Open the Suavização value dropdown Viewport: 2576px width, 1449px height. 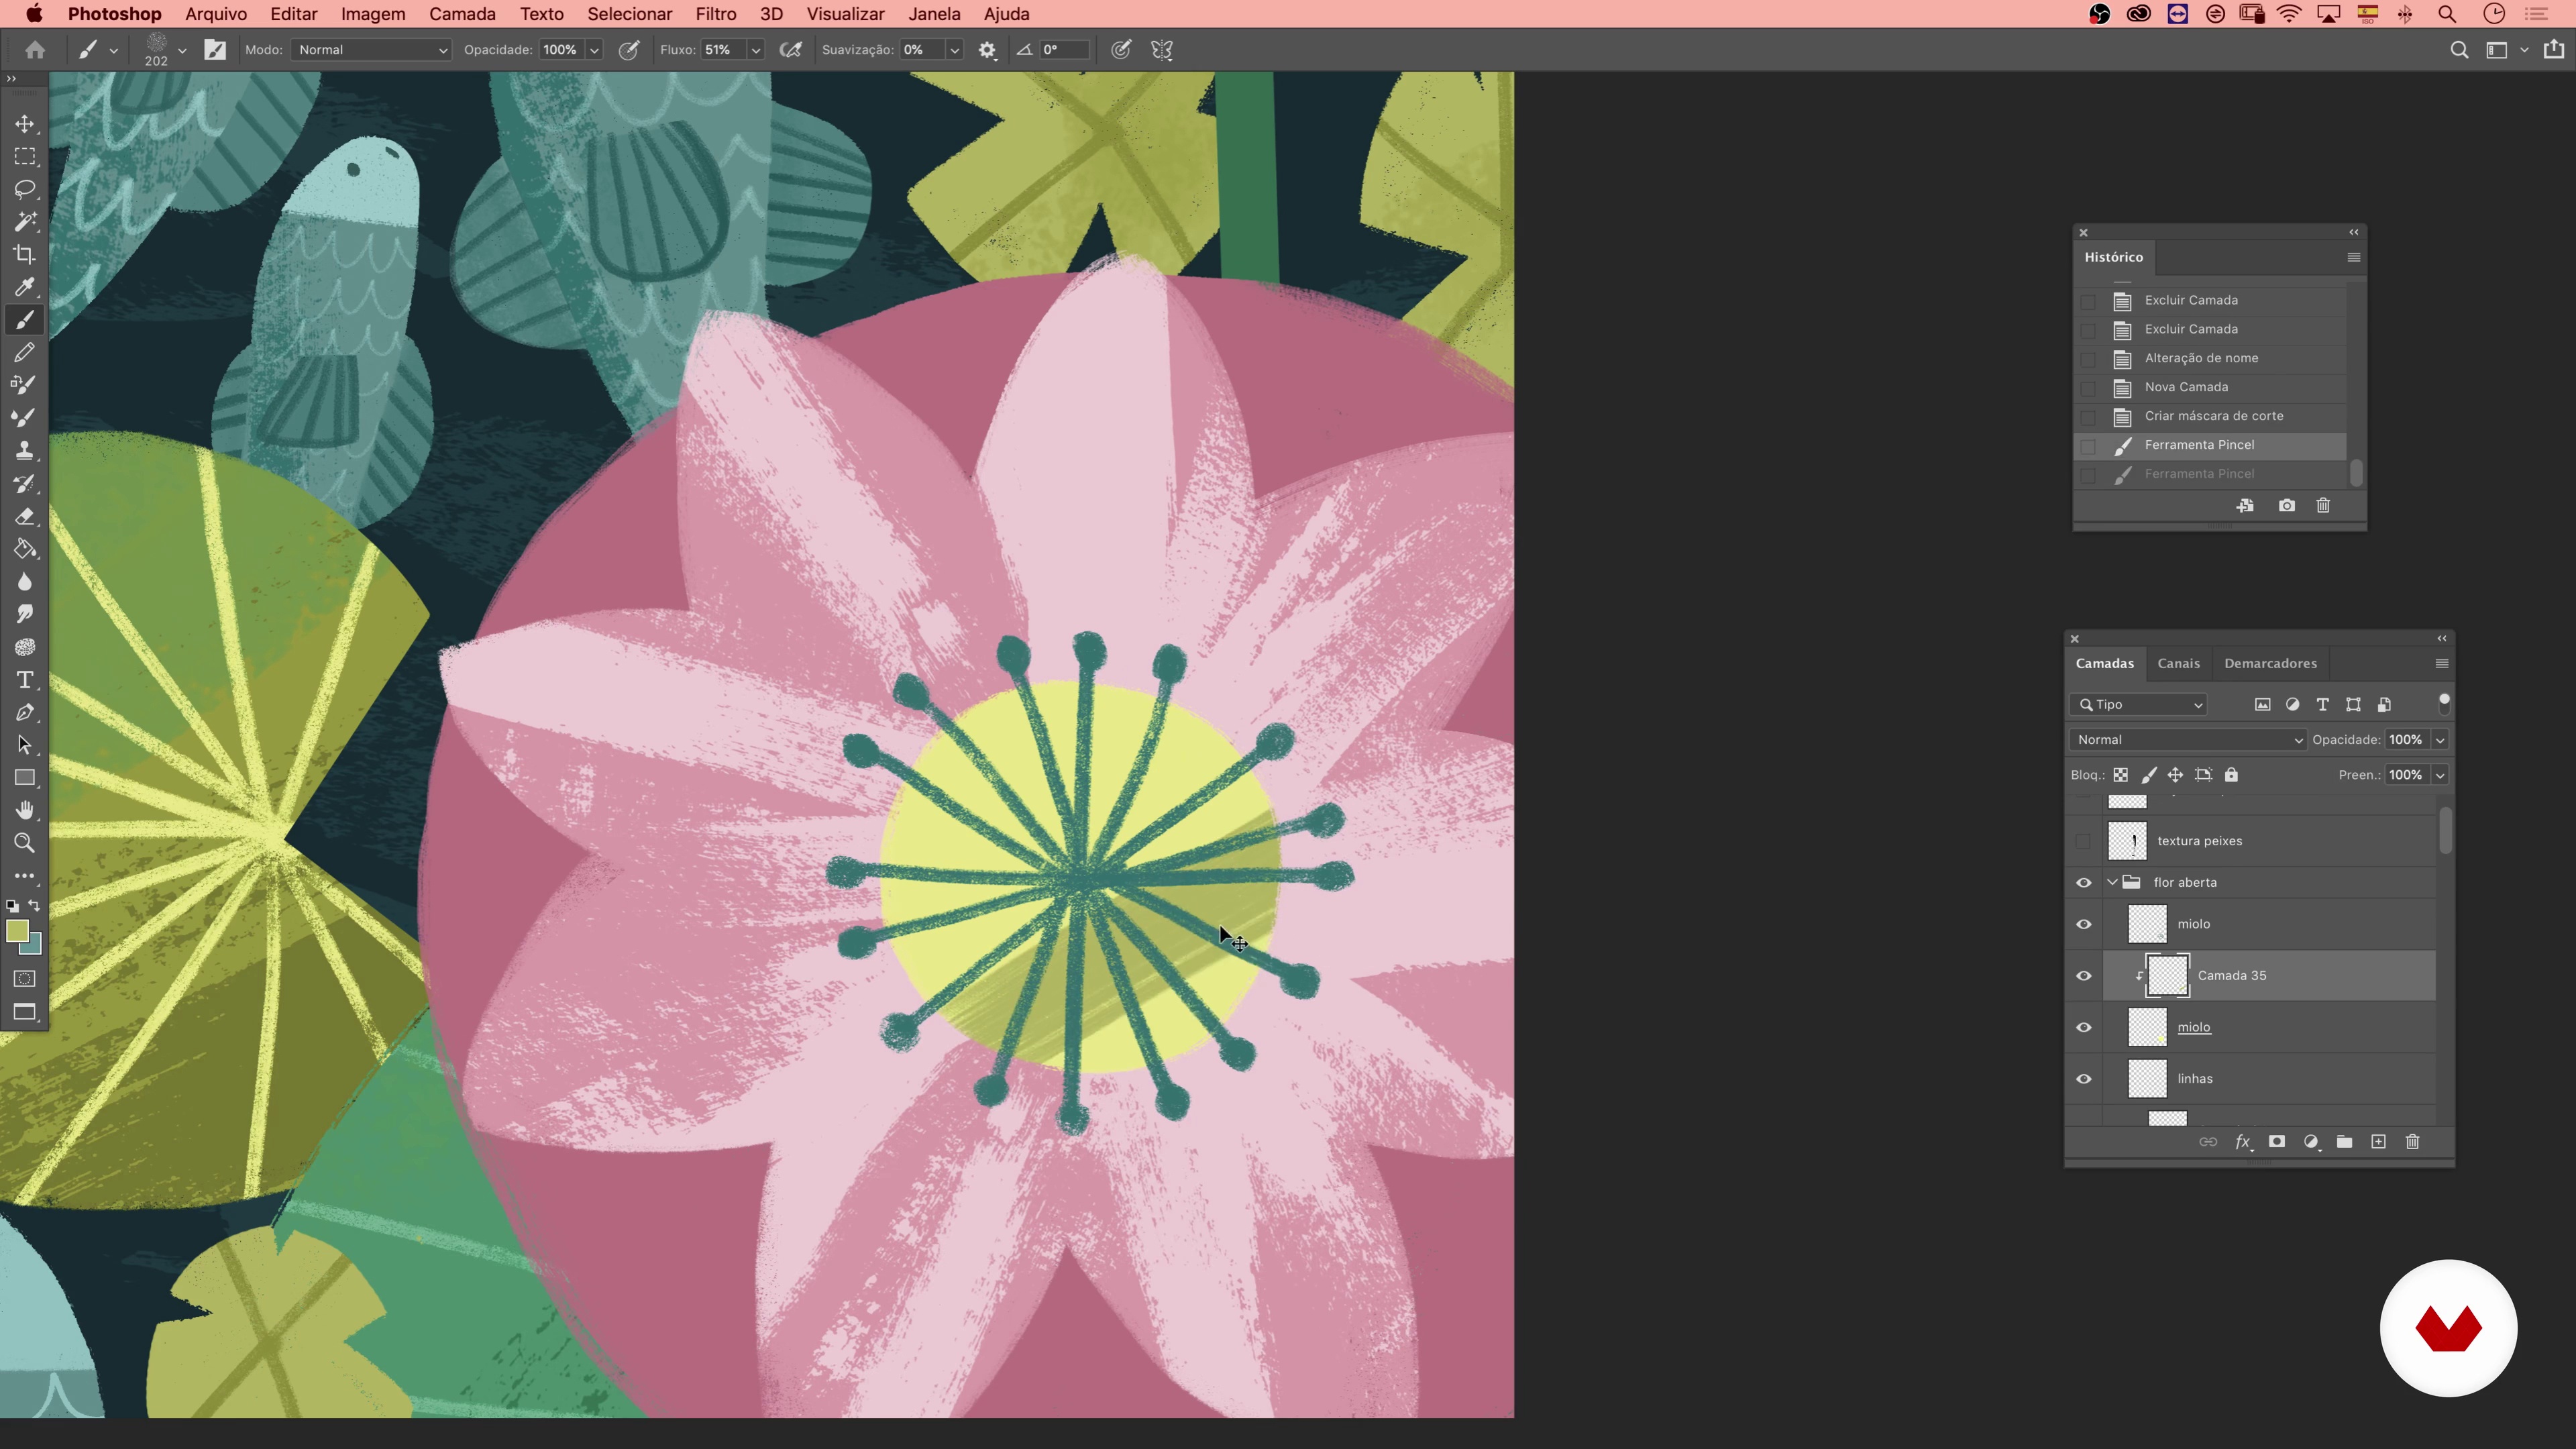954,50
